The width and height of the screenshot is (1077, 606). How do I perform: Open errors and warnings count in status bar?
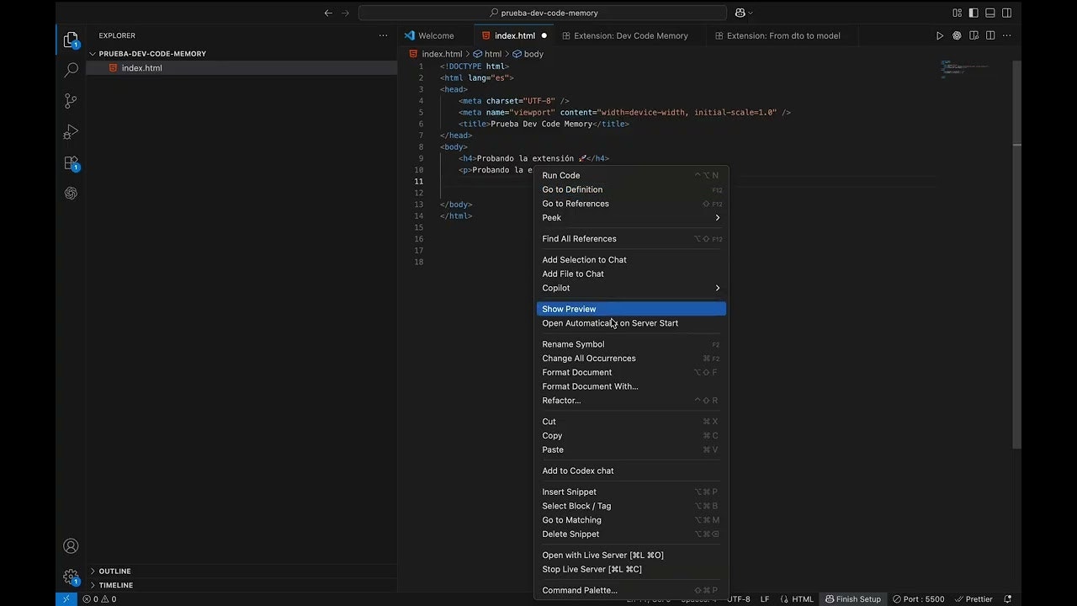coord(99,599)
